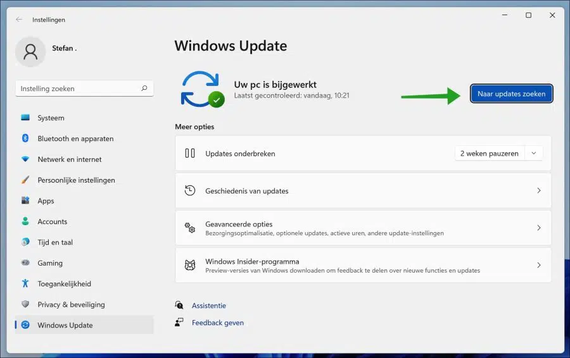
Task: Focus the Instelling zoeken search field
Action: 84,88
